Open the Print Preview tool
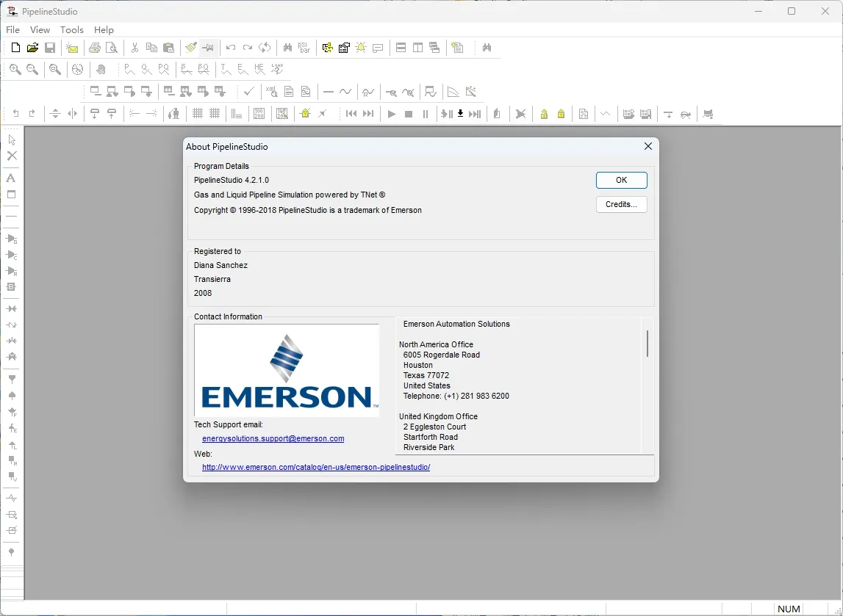This screenshot has height=616, width=843. pyautogui.click(x=112, y=47)
